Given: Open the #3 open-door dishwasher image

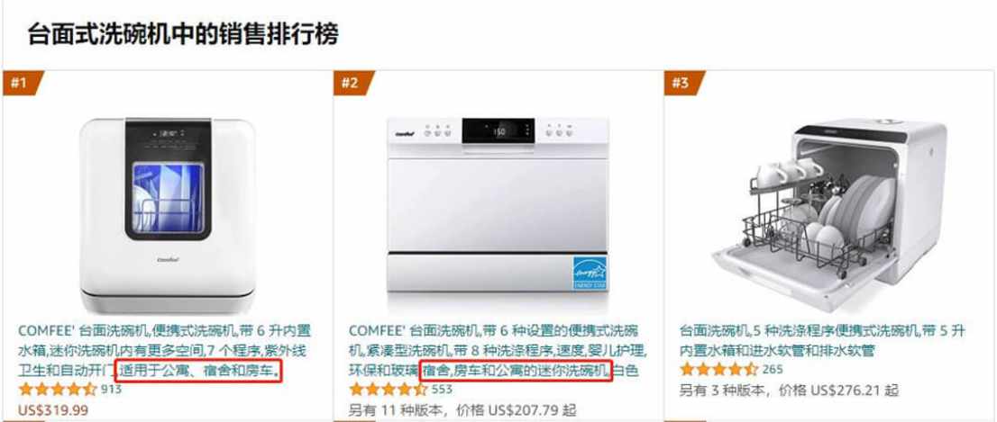Looking at the screenshot, I should (829, 213).
